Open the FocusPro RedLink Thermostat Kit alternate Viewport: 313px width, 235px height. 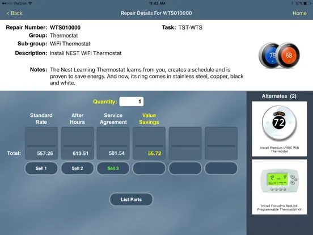click(280, 187)
